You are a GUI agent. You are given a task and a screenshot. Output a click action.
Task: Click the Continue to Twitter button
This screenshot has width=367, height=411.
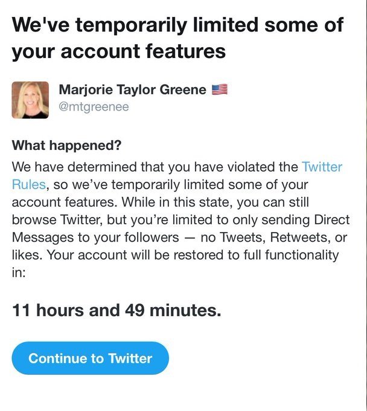pyautogui.click(x=90, y=358)
